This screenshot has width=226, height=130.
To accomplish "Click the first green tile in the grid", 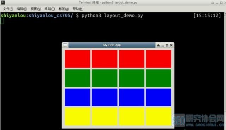I will coord(78,78).
